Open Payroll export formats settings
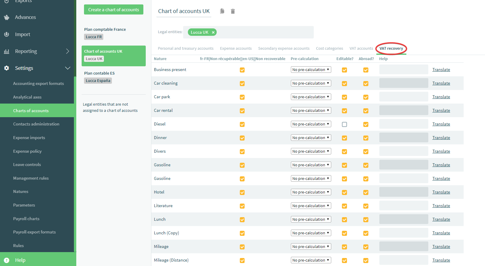 coord(34,232)
